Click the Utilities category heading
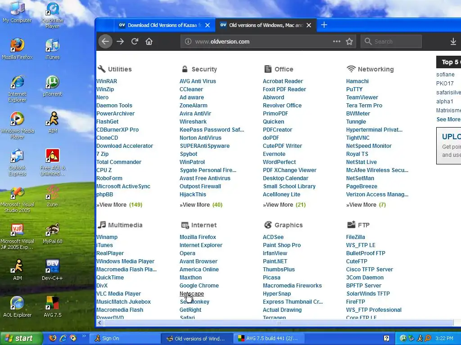Image resolution: width=461 pixels, height=345 pixels. pos(120,69)
